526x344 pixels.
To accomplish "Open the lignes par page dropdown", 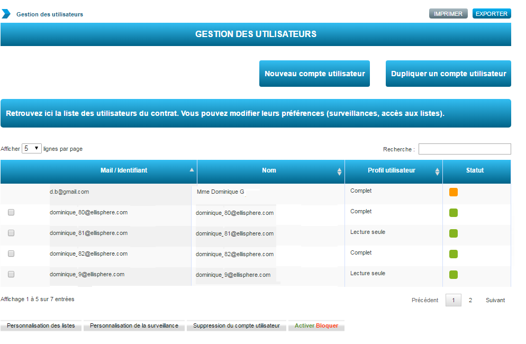I will (x=31, y=149).
